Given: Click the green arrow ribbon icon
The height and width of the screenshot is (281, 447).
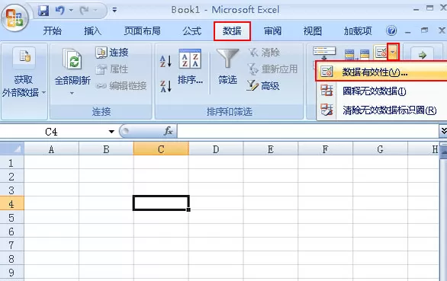Looking at the screenshot, I should 423,55.
